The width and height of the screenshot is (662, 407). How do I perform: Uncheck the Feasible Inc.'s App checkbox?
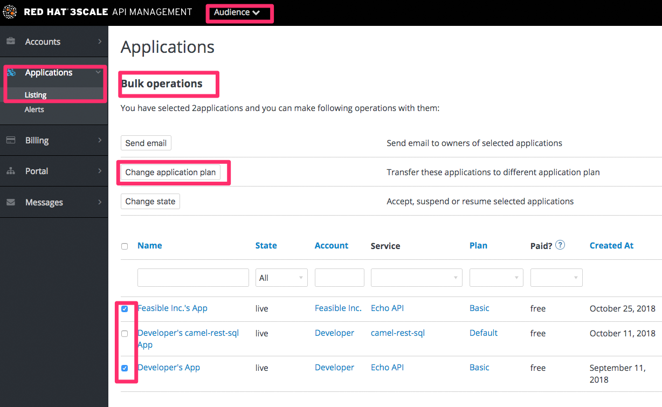(x=125, y=309)
